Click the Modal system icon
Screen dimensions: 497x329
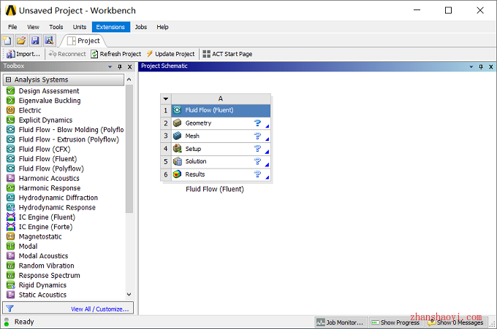(10, 246)
